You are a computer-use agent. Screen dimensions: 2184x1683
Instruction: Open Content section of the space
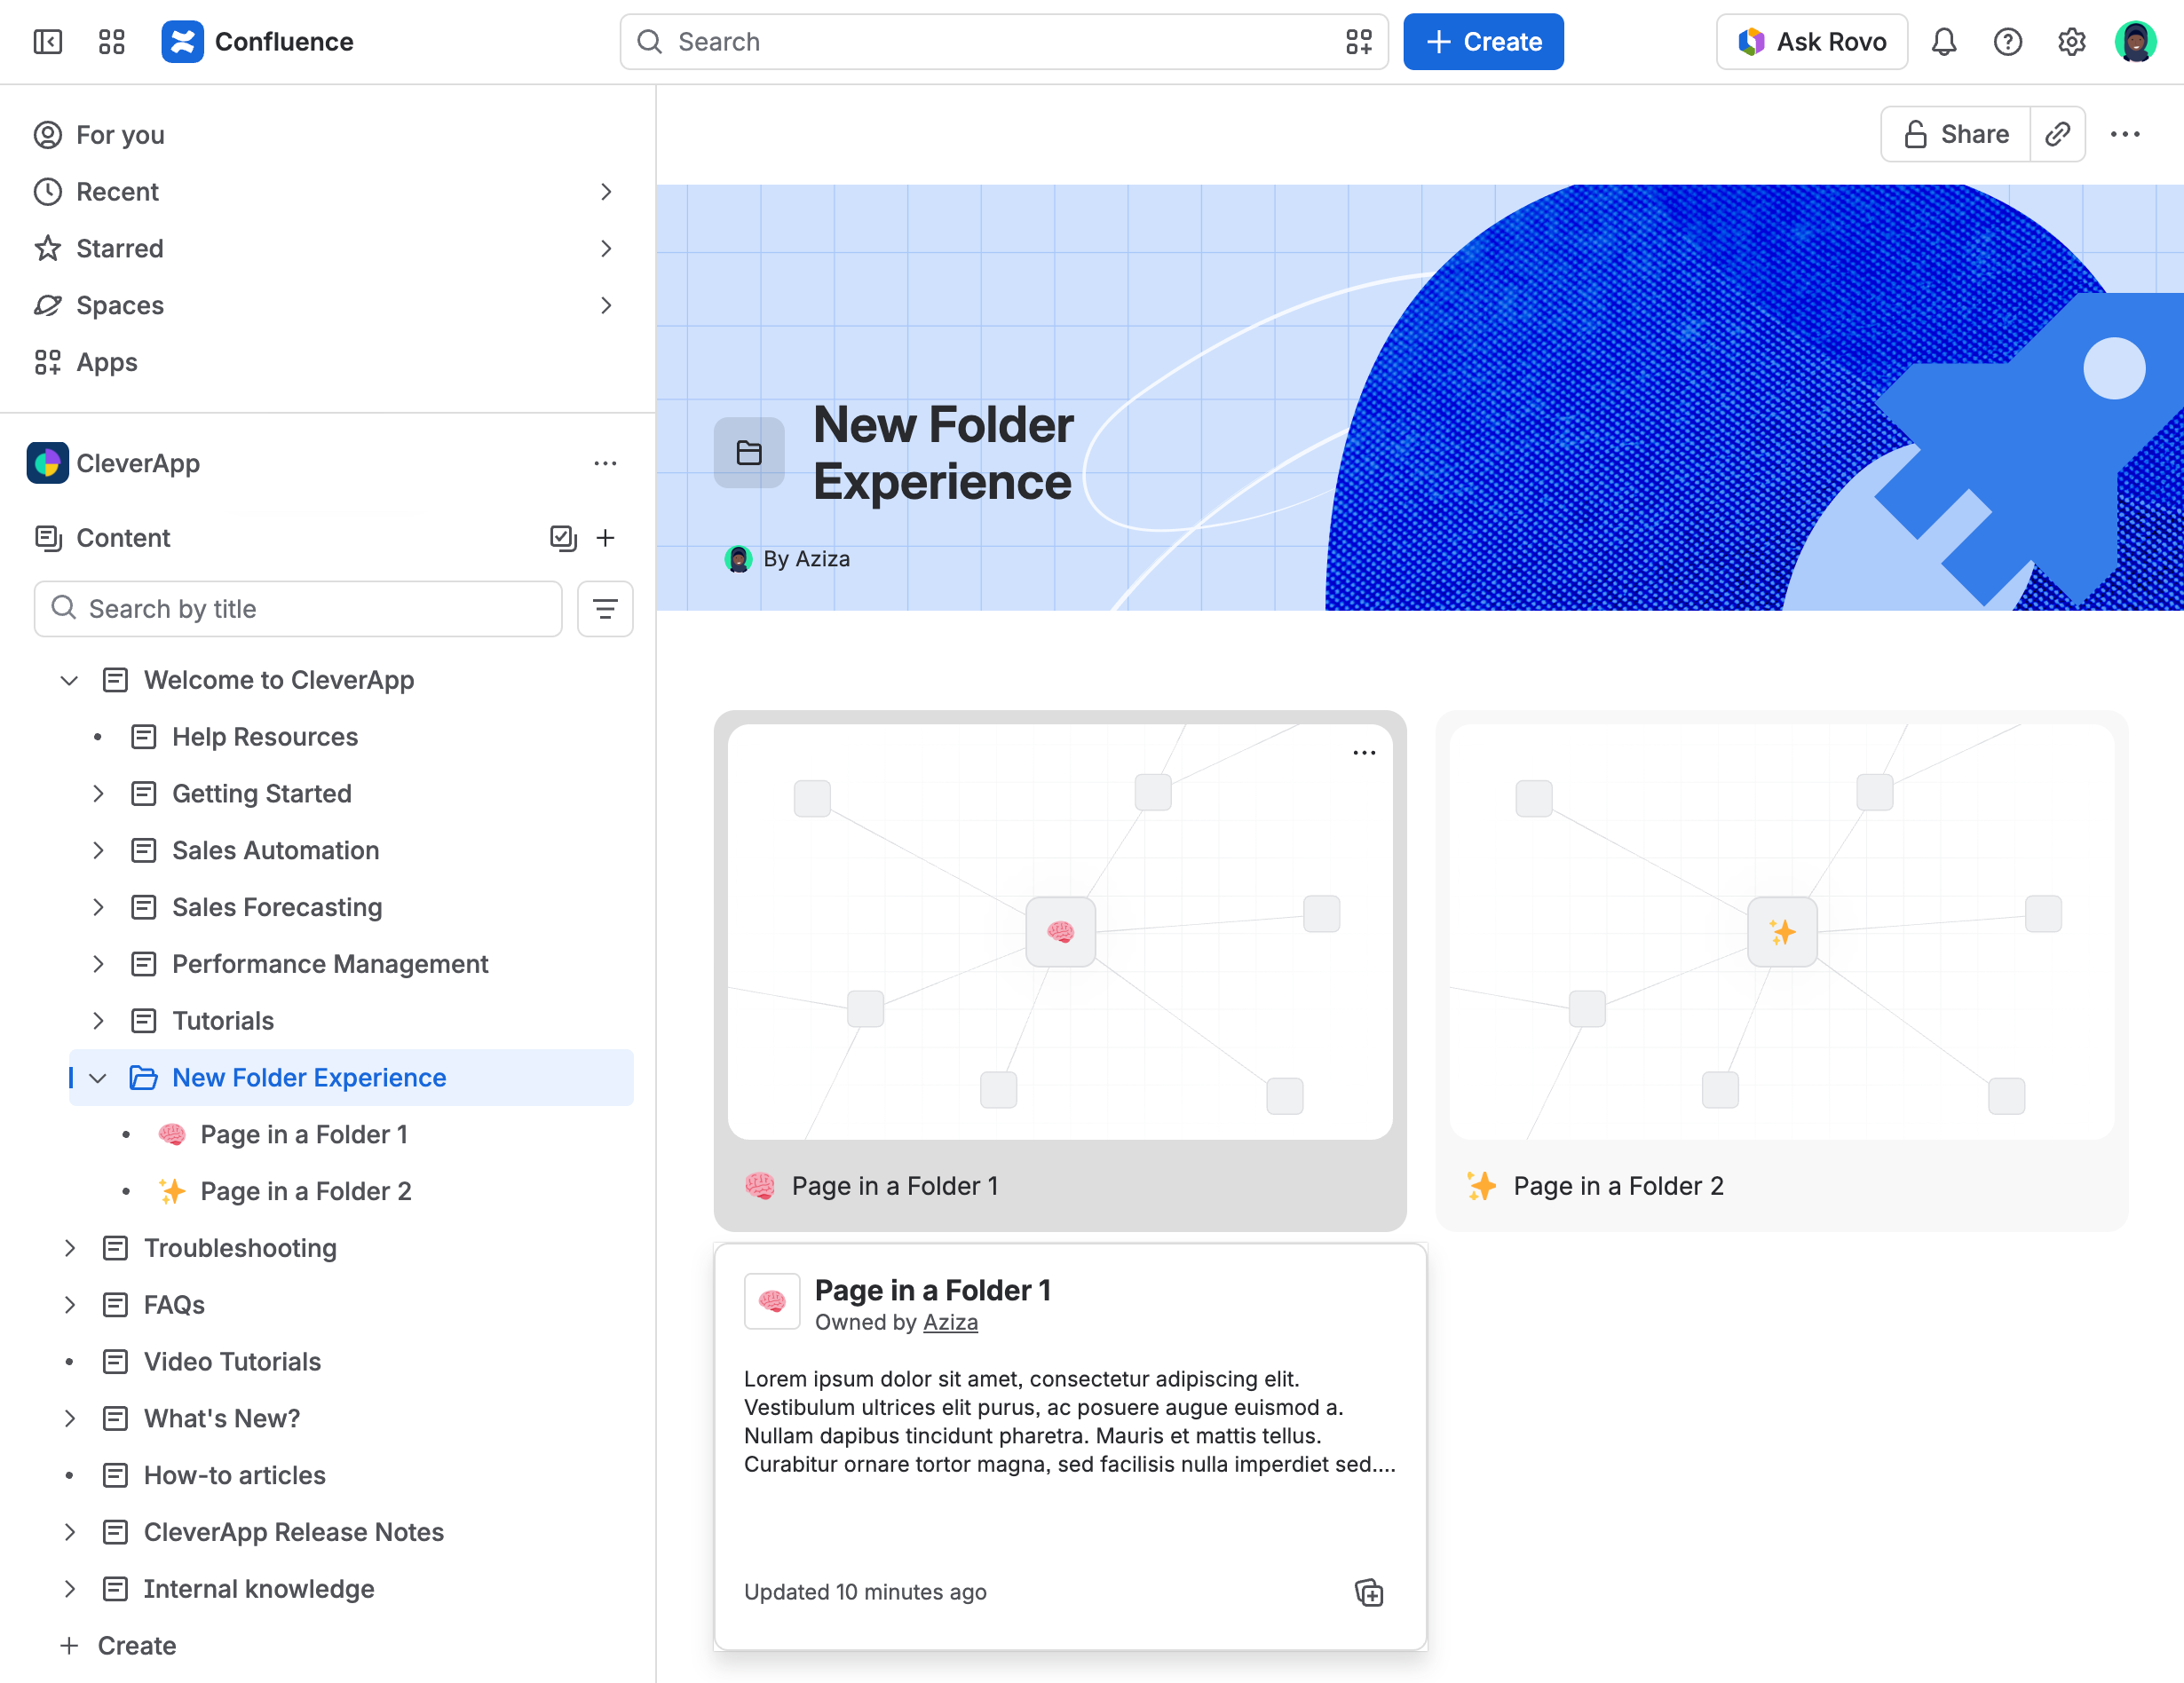[123, 538]
